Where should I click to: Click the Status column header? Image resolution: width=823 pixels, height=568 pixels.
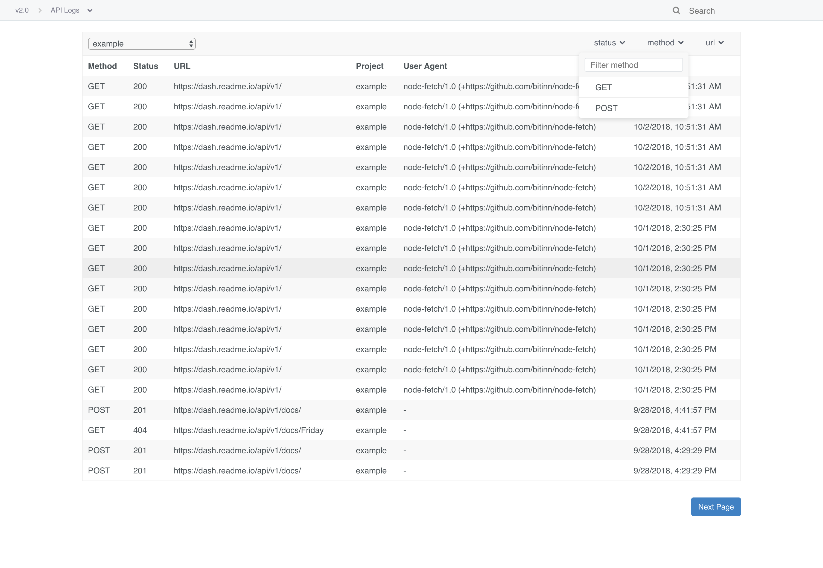tap(145, 66)
